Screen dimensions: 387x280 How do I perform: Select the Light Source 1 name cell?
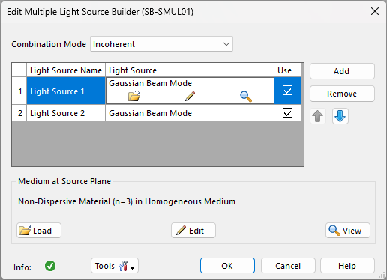tap(66, 91)
